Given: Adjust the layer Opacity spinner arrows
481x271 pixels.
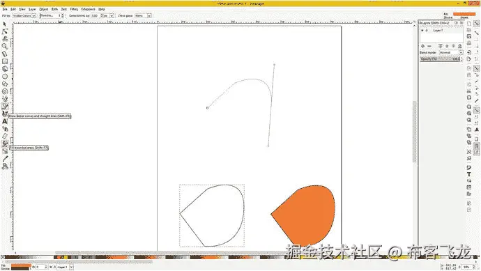Looking at the screenshot, I should click(x=461, y=59).
